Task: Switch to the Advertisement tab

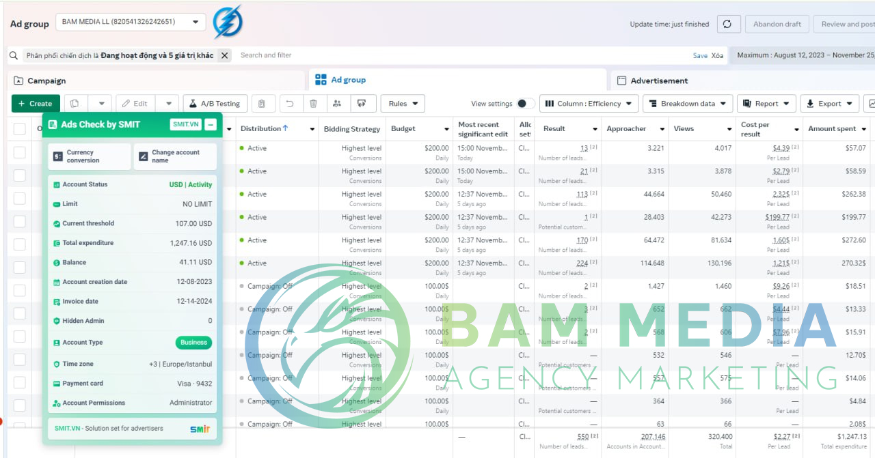Action: coord(742,81)
